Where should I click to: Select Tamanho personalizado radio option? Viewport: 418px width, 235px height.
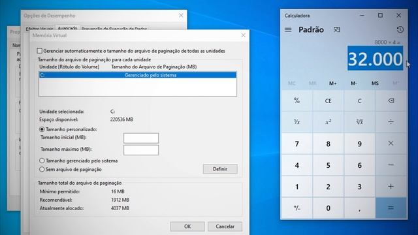(x=42, y=129)
